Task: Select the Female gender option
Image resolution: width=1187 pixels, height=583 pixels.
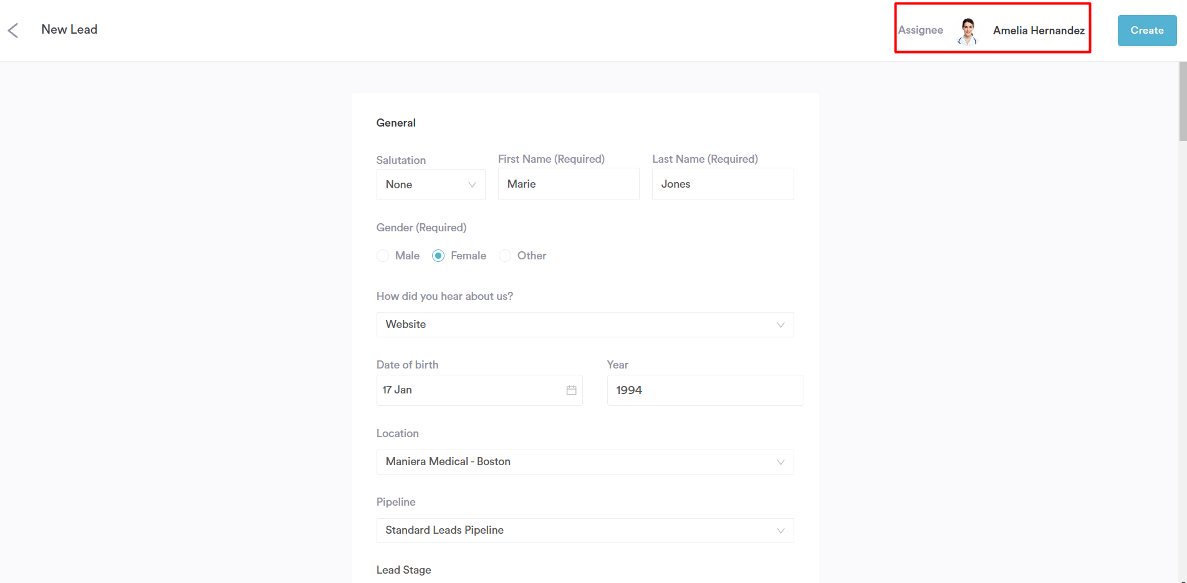Action: [x=438, y=256]
